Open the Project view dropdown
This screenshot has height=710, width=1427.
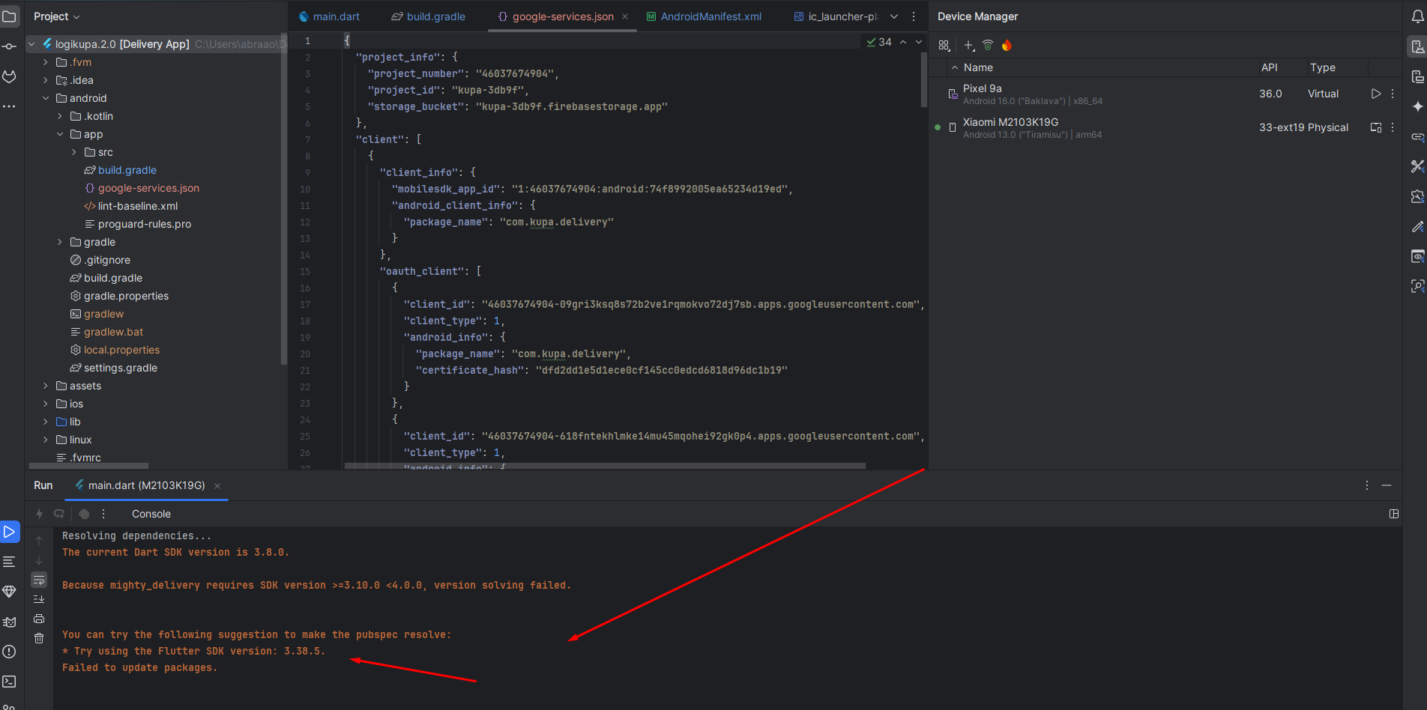[57, 16]
